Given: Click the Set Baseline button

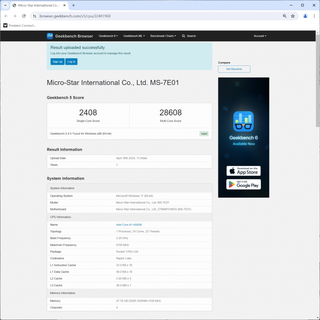Looking at the screenshot, I should [234, 69].
